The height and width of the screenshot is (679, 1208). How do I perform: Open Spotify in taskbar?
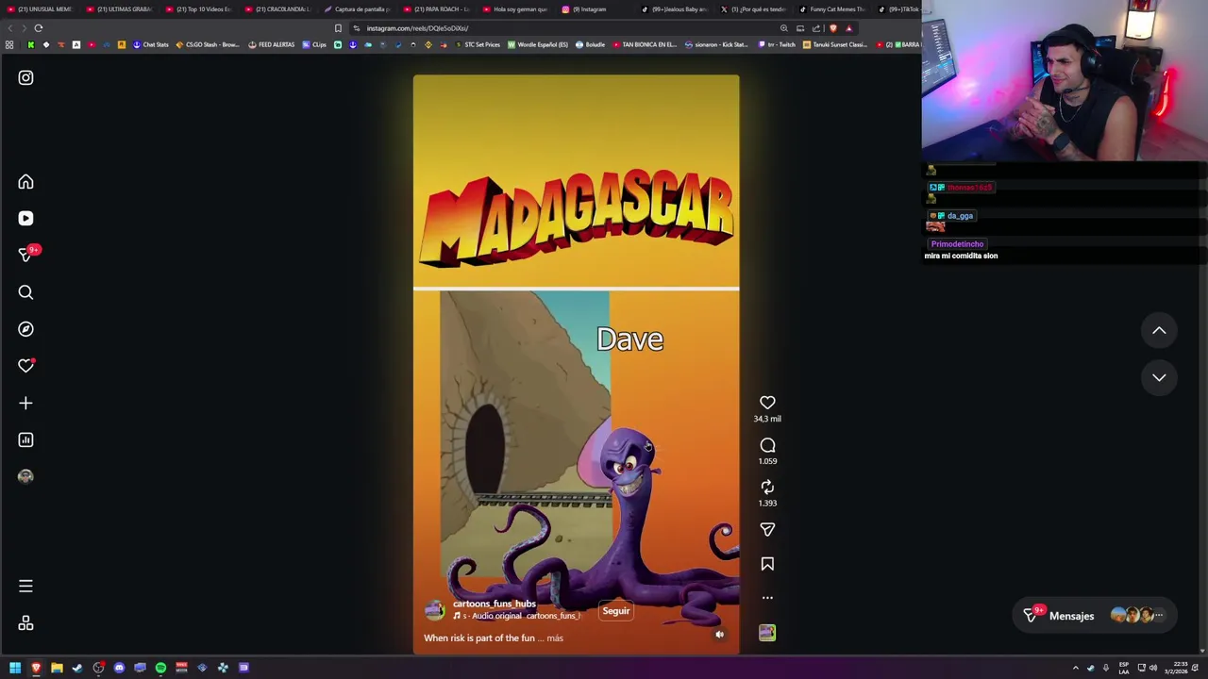[160, 668]
